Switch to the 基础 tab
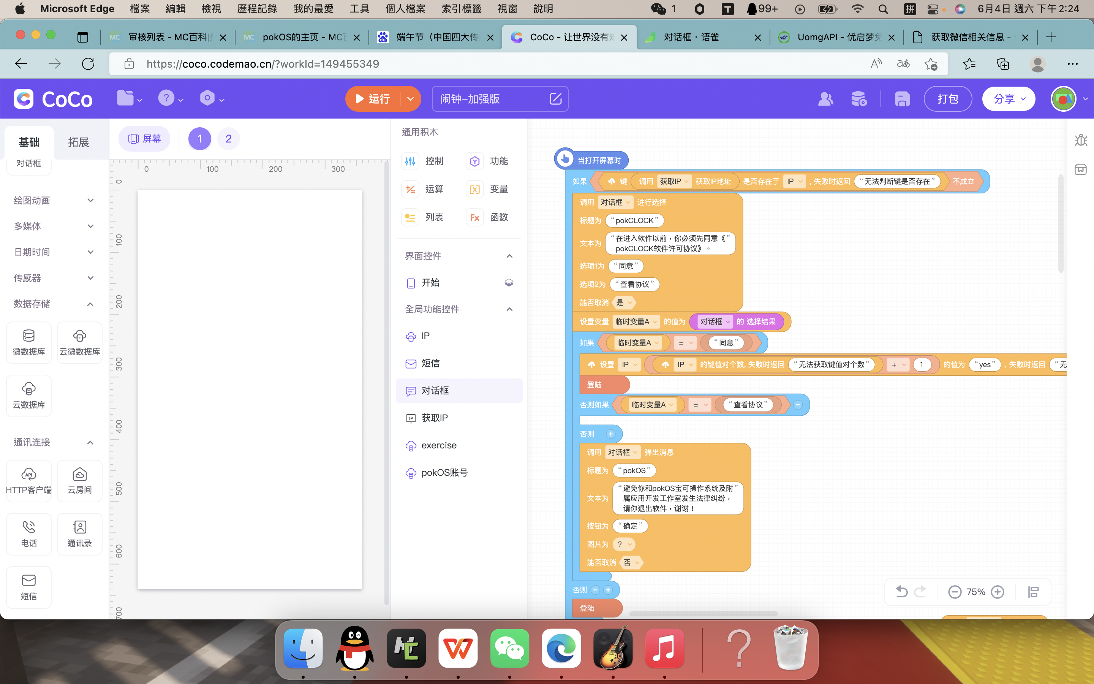The width and height of the screenshot is (1094, 684). tap(29, 142)
